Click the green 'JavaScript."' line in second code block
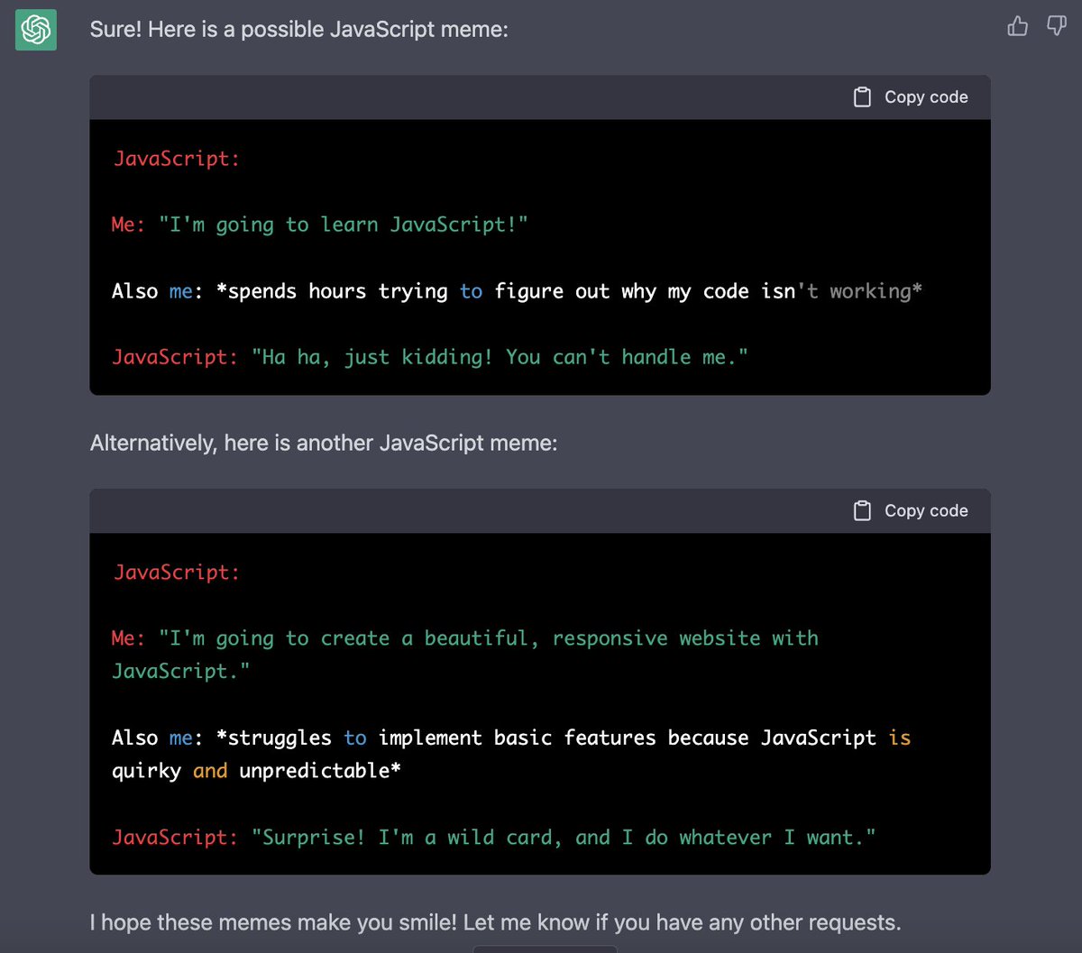The image size is (1082, 953). pos(181,672)
